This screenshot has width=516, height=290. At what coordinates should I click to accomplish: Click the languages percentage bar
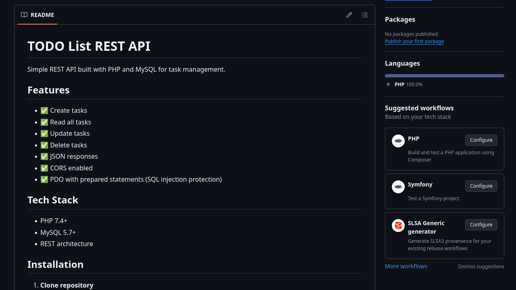[x=444, y=76]
